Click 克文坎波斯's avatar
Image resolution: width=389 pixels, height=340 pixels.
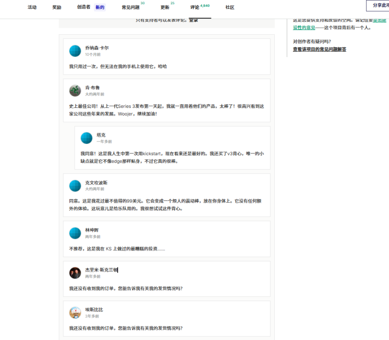pyautogui.click(x=75, y=185)
